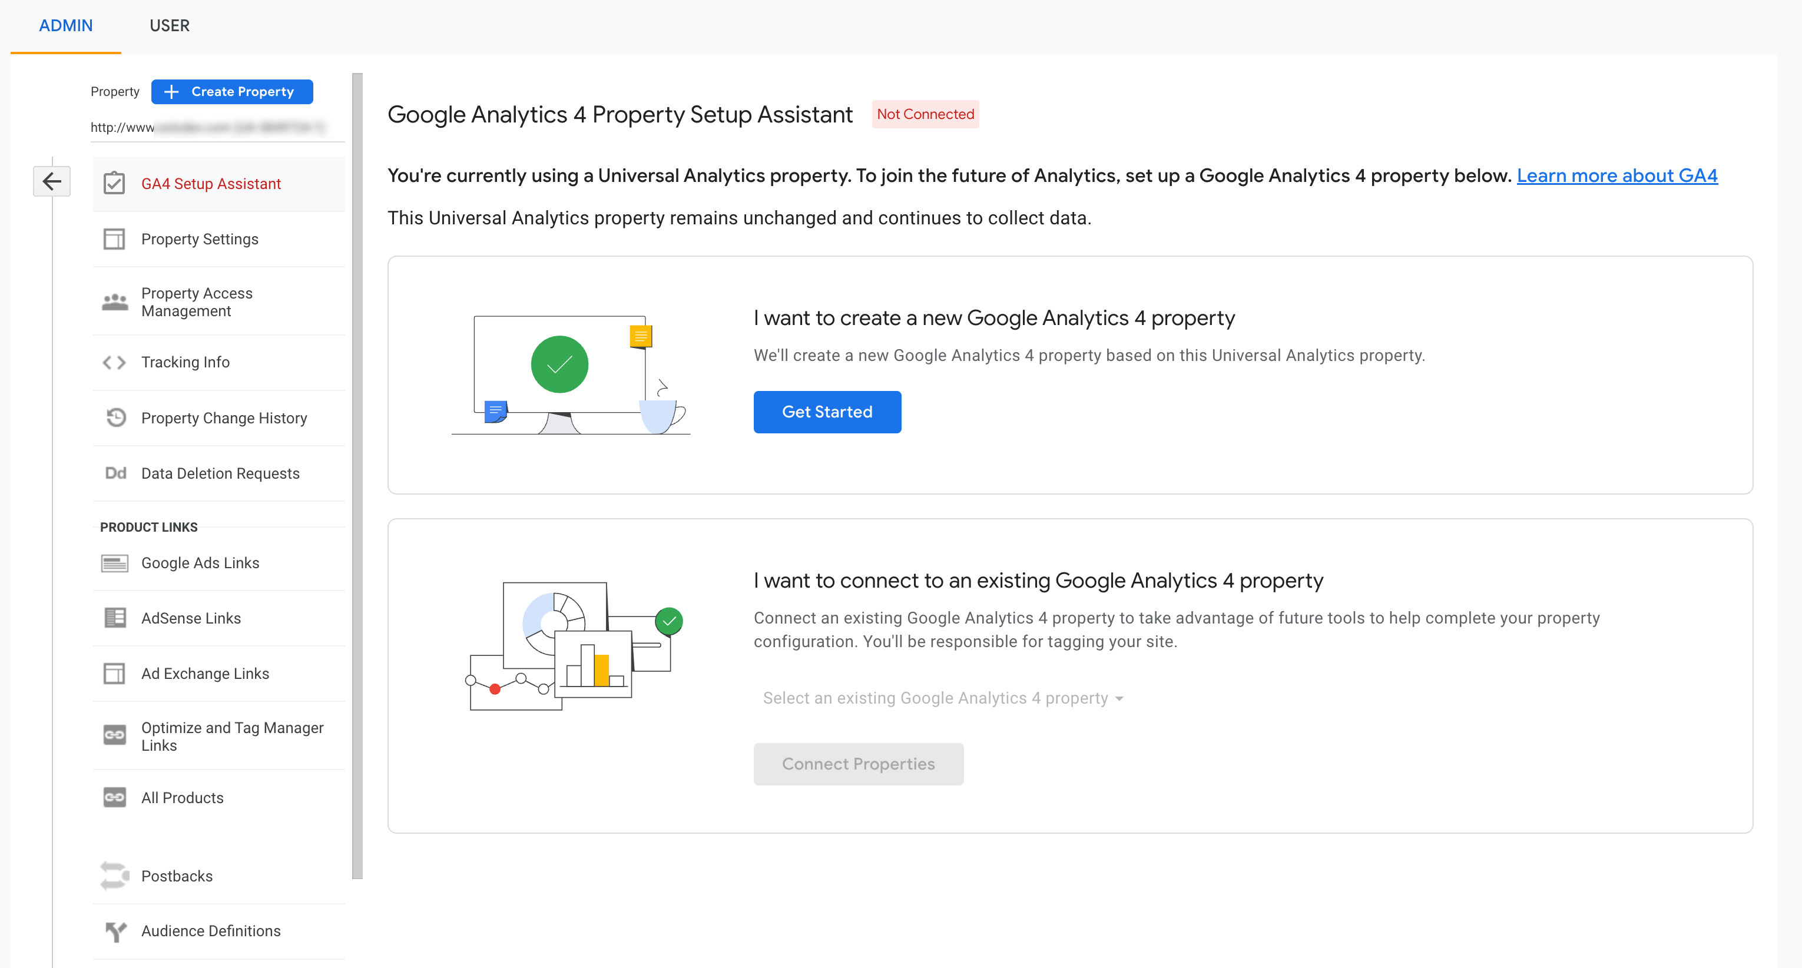Click the Property Settings panel icon
1802x968 pixels.
tap(114, 239)
